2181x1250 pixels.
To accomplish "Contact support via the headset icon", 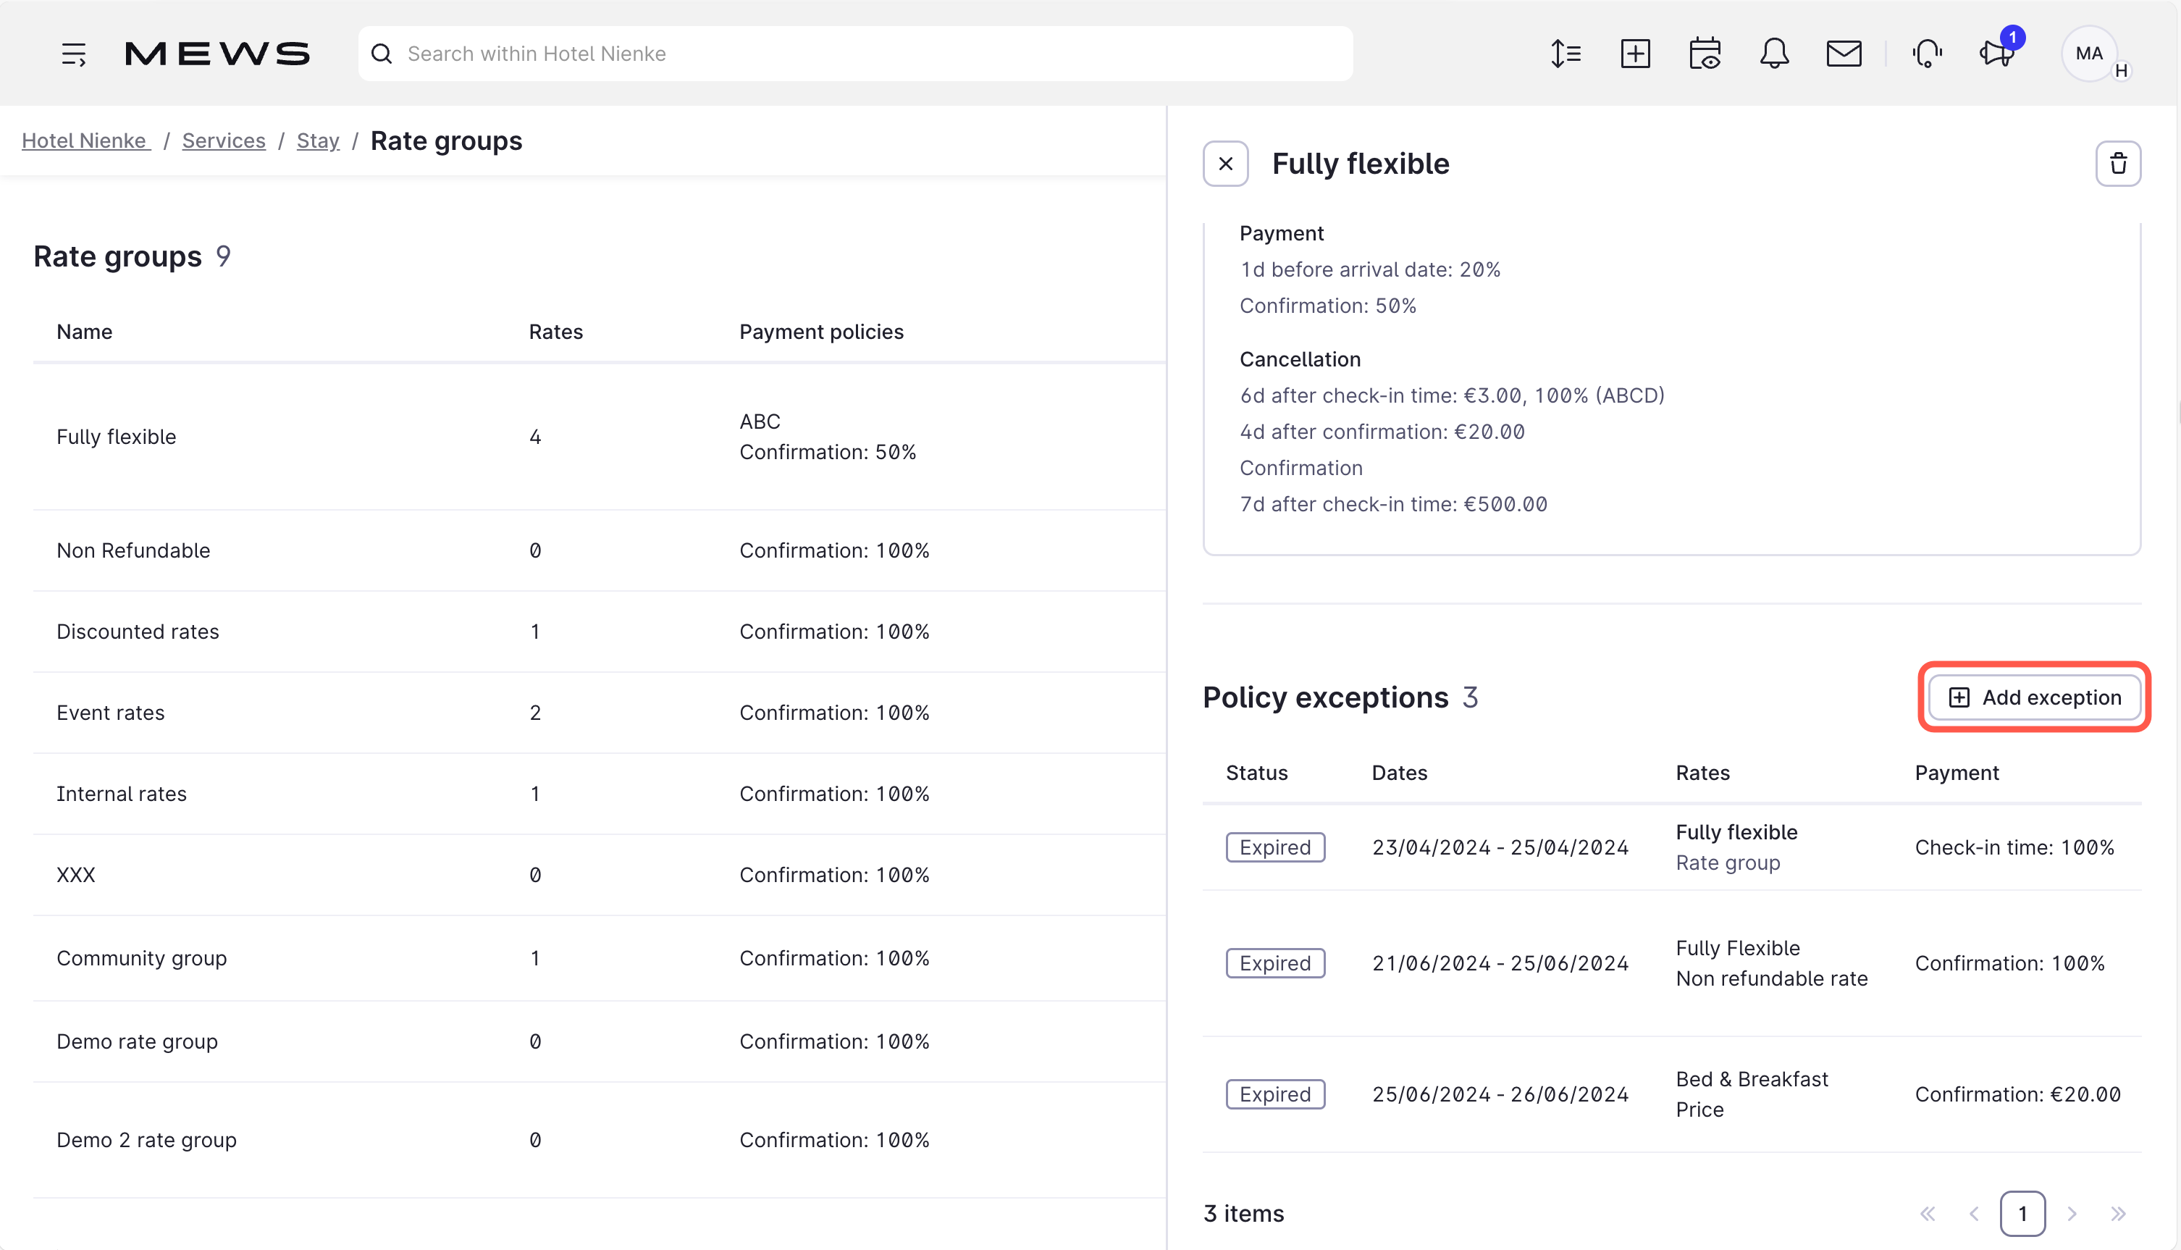I will [1928, 53].
